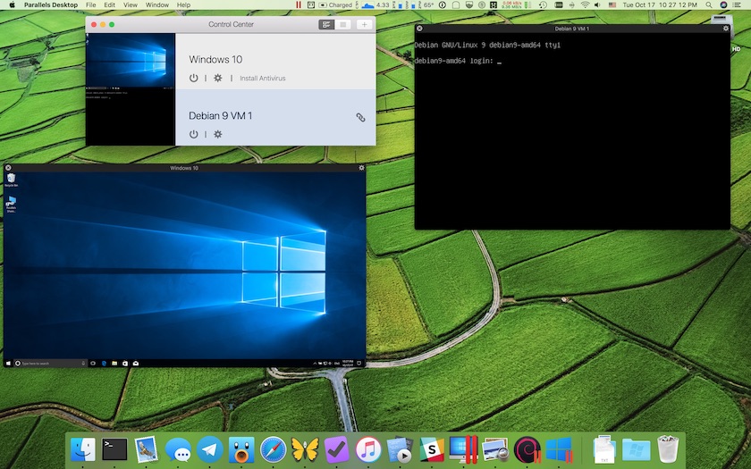751x469 pixels.
Task: Open Safari from the Dock
Action: point(273,450)
